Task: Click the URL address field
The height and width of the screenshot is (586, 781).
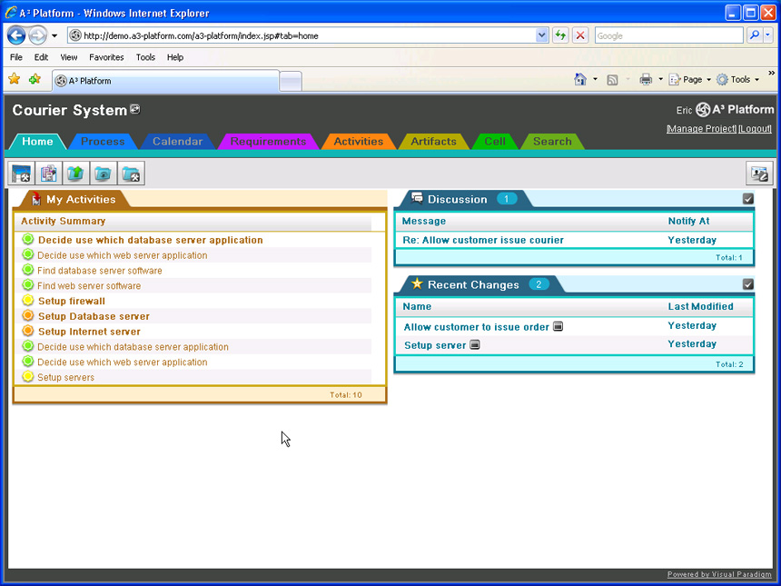Action: [309, 35]
